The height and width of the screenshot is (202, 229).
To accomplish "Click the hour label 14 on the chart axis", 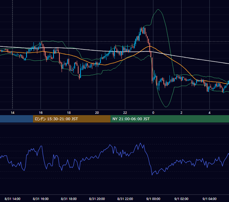I will click(x=12, y=113).
